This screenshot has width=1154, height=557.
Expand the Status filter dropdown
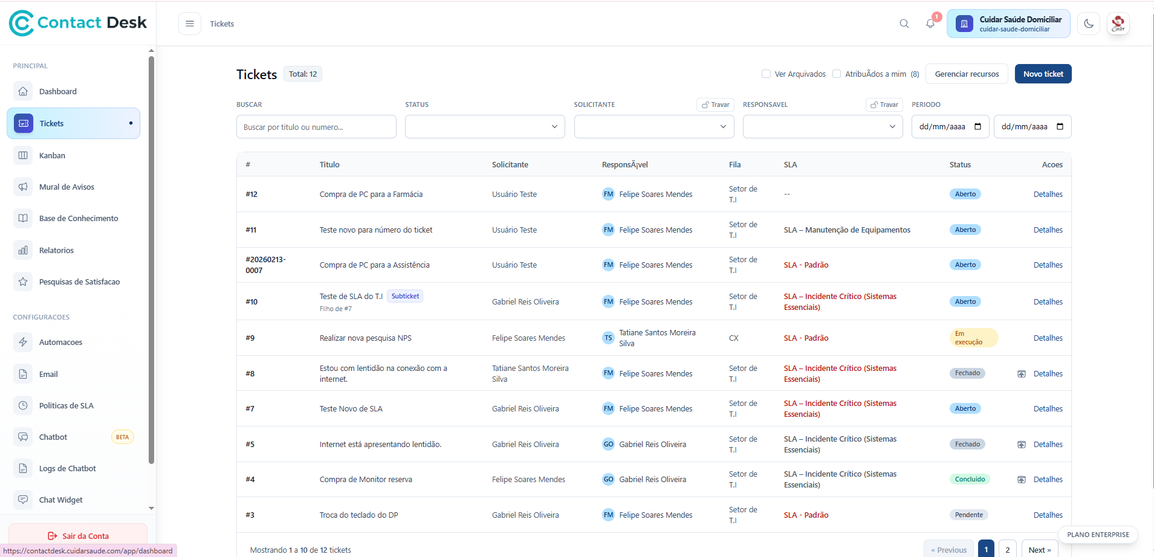pyautogui.click(x=485, y=127)
